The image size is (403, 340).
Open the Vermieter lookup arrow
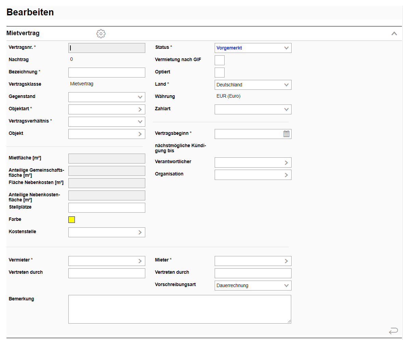coord(140,261)
